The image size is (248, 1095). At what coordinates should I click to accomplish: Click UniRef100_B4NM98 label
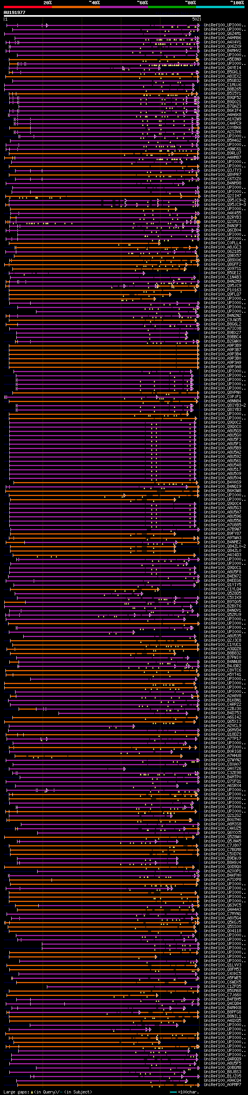pos(222,183)
